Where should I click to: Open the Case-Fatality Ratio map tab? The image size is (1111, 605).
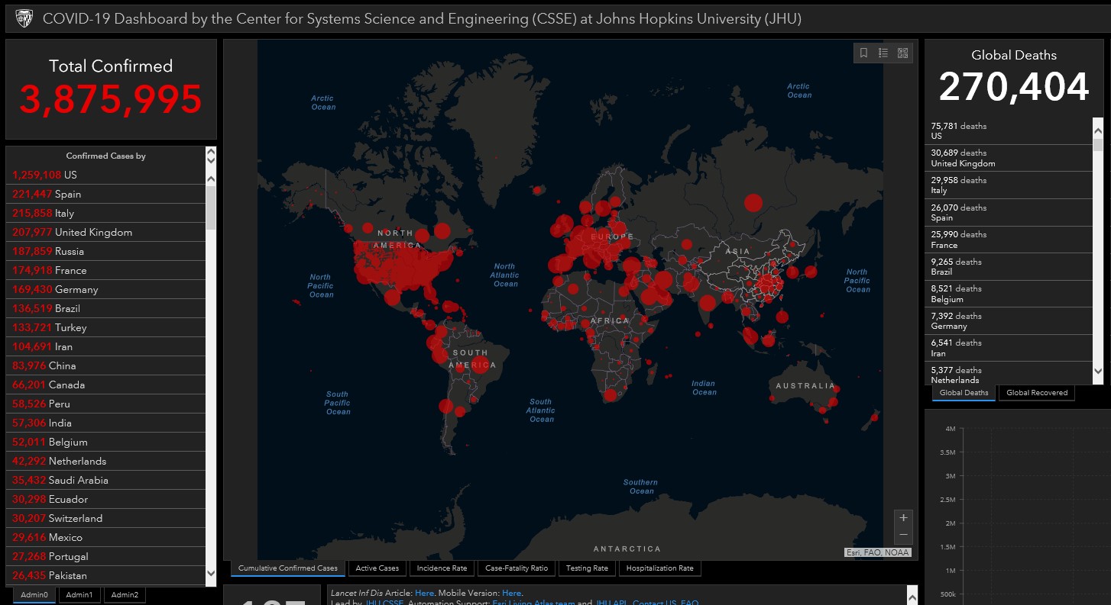point(517,568)
